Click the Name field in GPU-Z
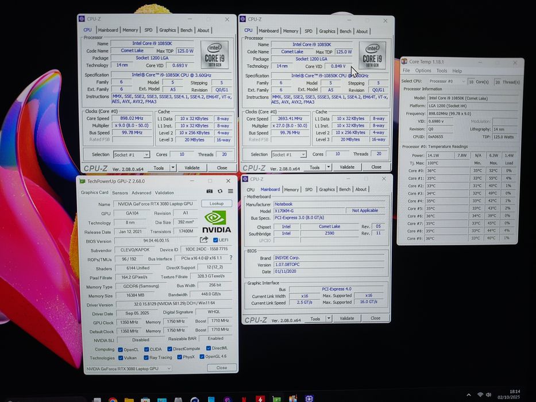The image size is (536, 402). pos(155,204)
